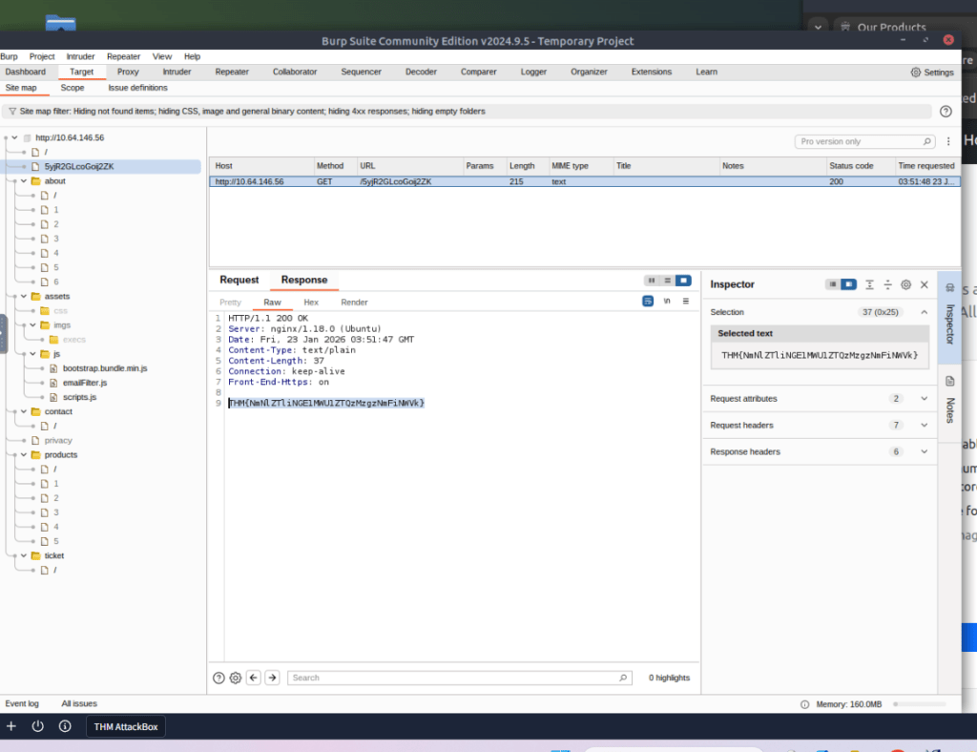This screenshot has width=977, height=752.
Task: Open the Event log
Action: (x=22, y=703)
